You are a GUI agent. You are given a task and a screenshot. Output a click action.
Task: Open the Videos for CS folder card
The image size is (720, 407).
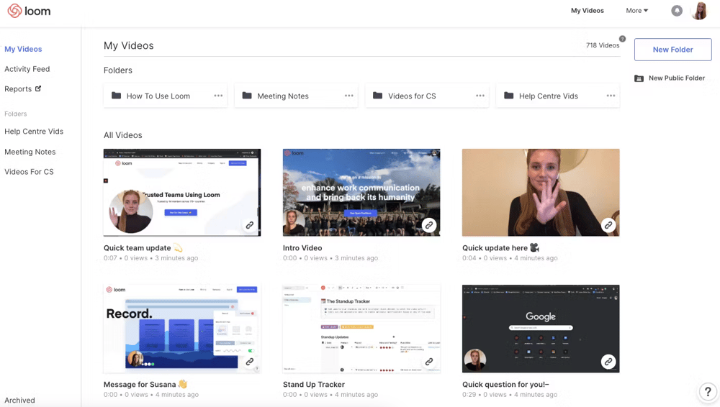pos(427,96)
